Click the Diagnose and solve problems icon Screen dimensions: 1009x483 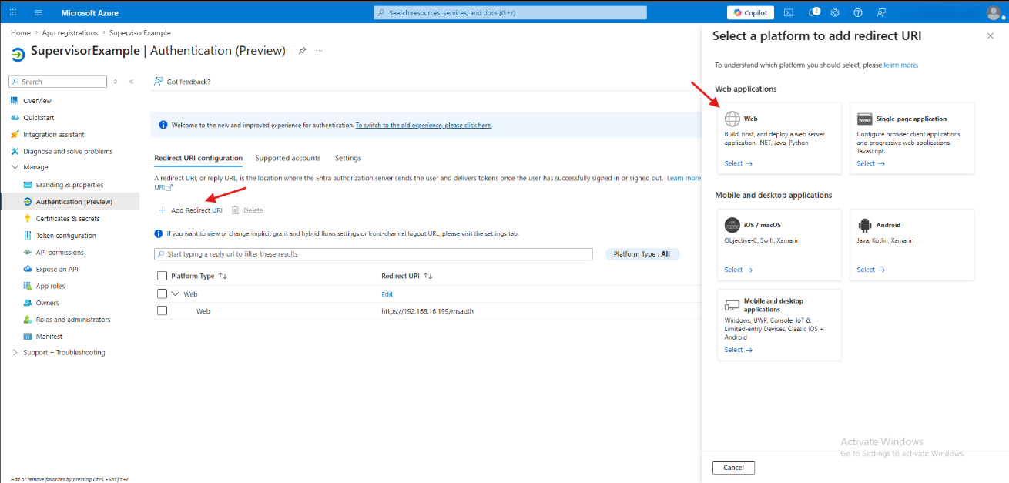[x=15, y=152]
